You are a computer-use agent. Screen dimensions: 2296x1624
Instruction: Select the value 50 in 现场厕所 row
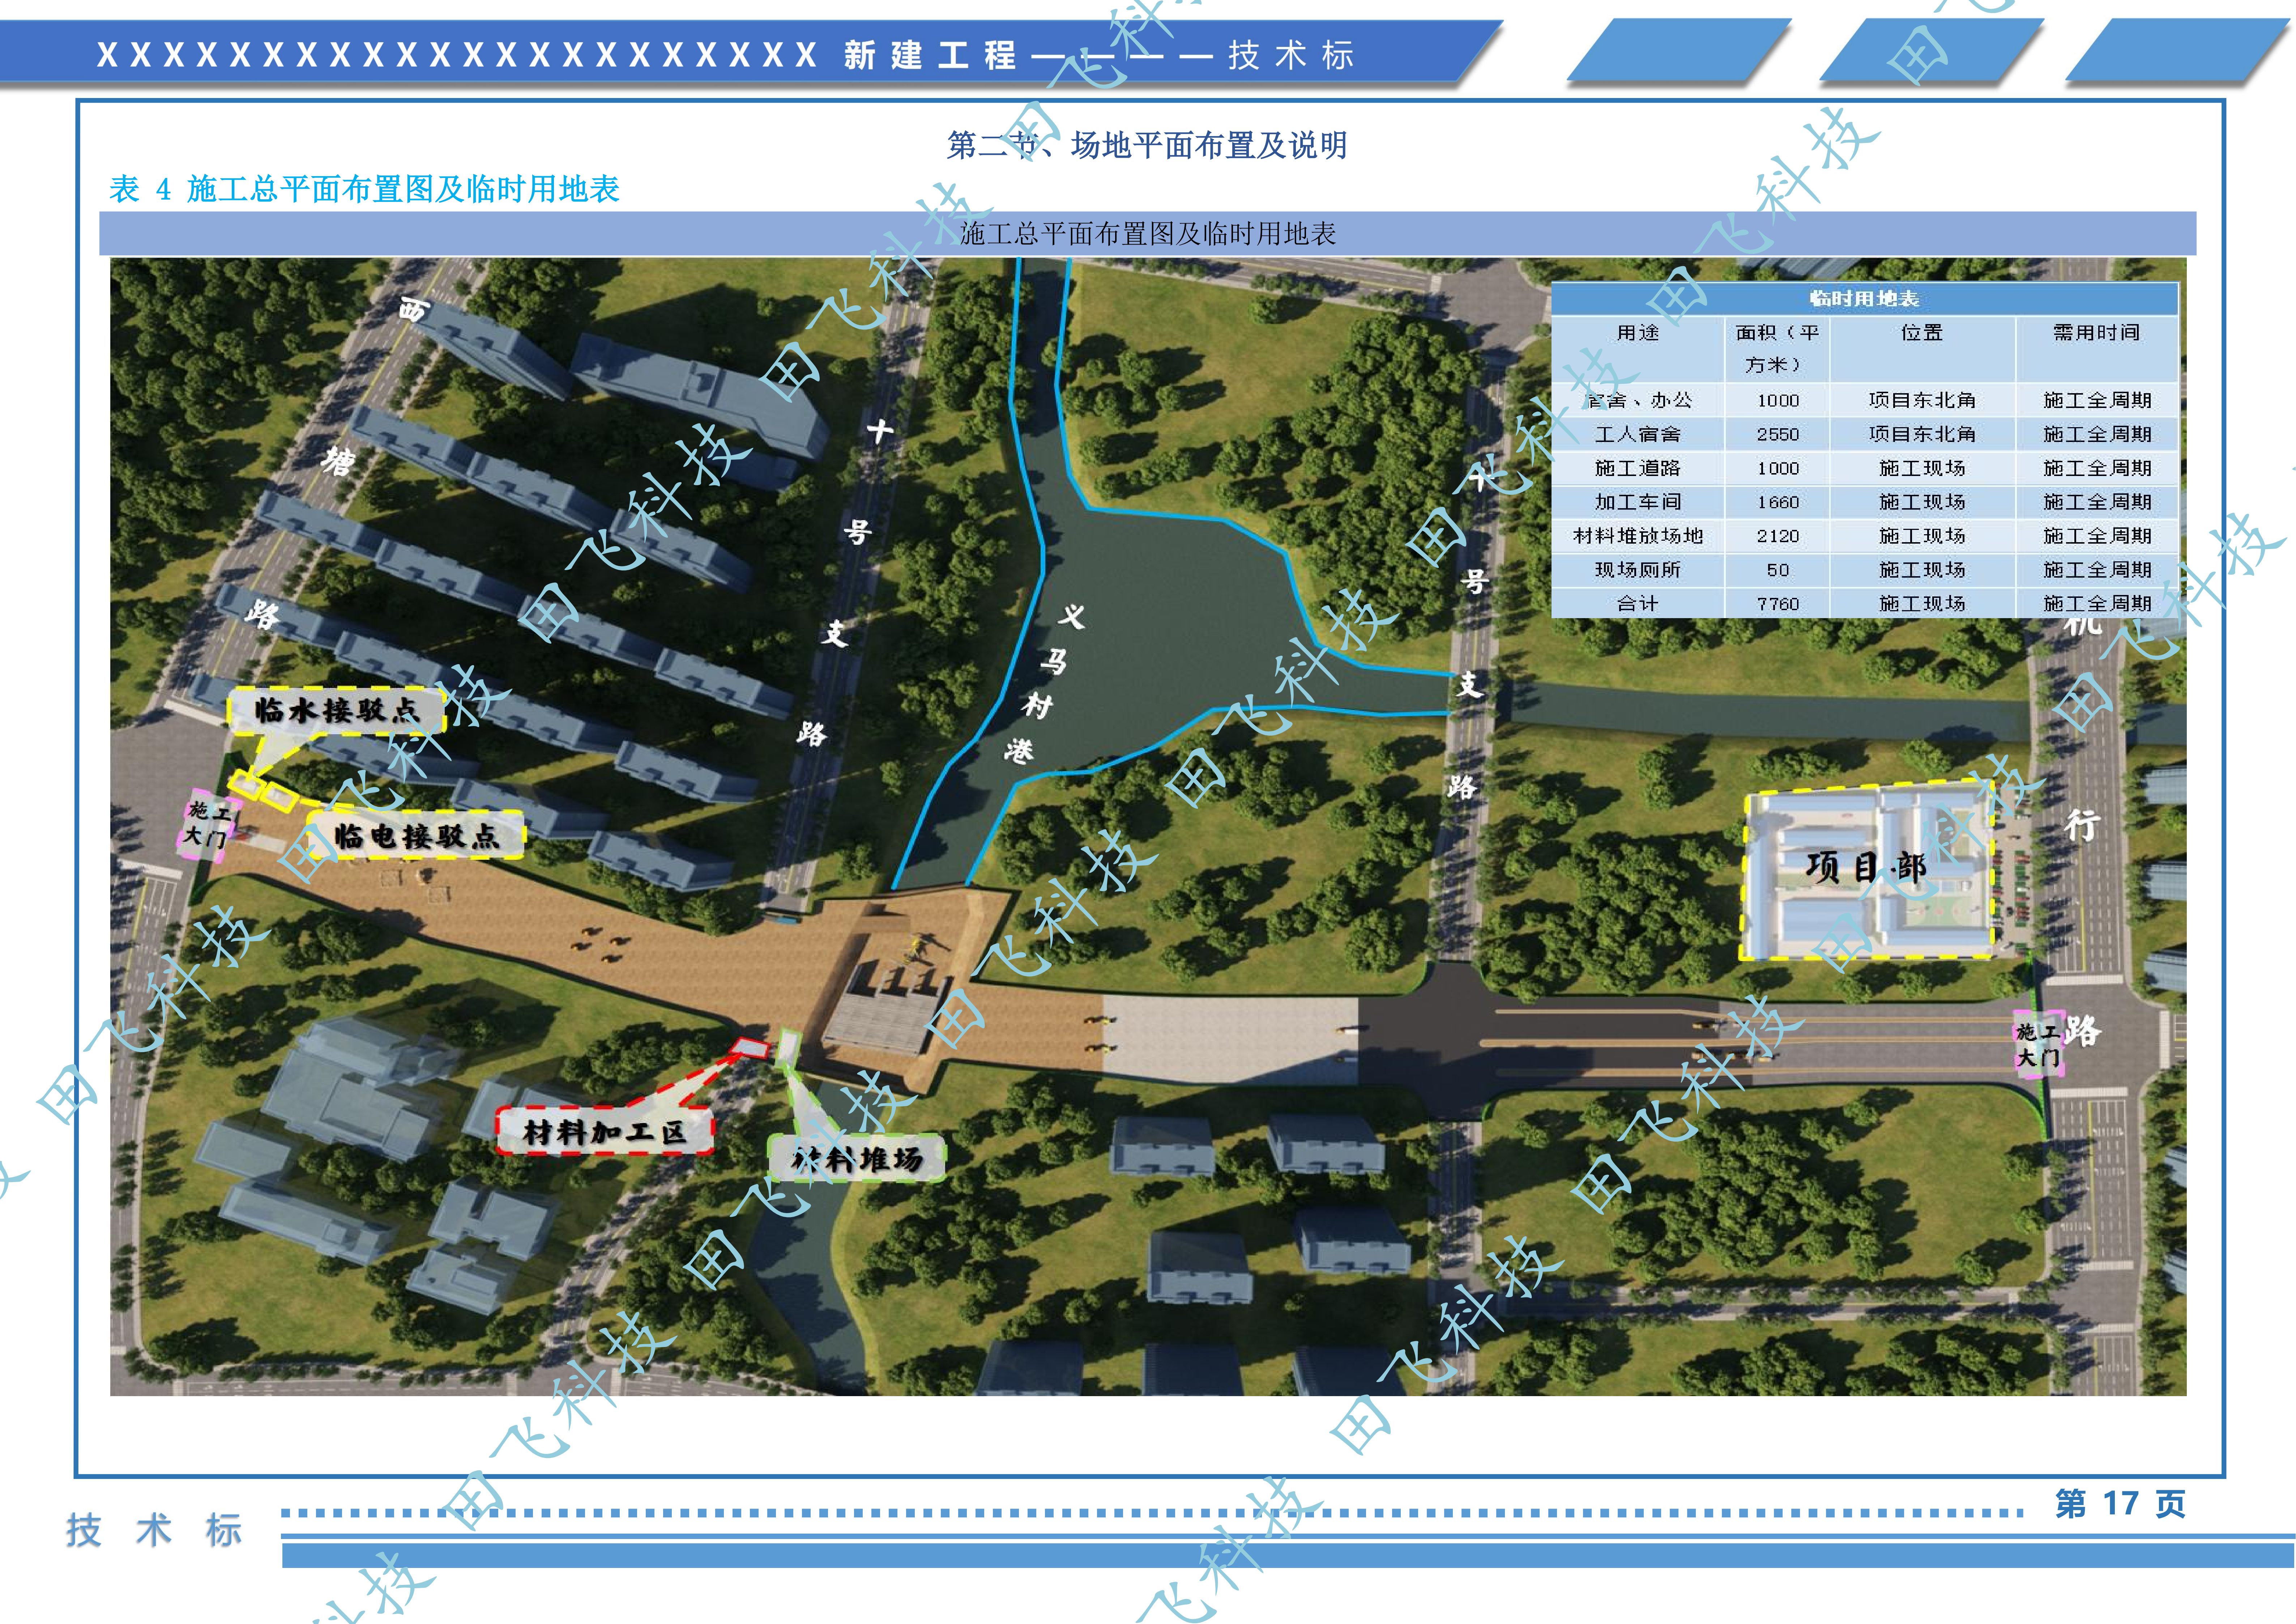tap(1778, 570)
